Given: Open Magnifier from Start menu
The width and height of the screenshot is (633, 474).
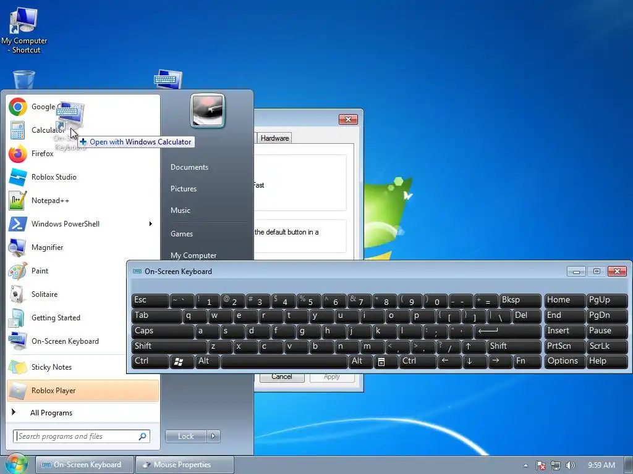Looking at the screenshot, I should click(x=83, y=247).
